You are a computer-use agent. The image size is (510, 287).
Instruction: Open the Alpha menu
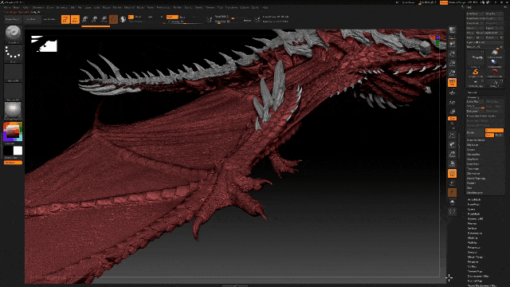7,7
